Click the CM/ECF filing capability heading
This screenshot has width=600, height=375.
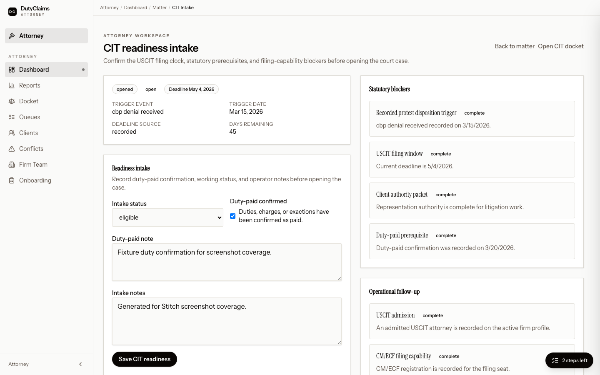click(404, 356)
